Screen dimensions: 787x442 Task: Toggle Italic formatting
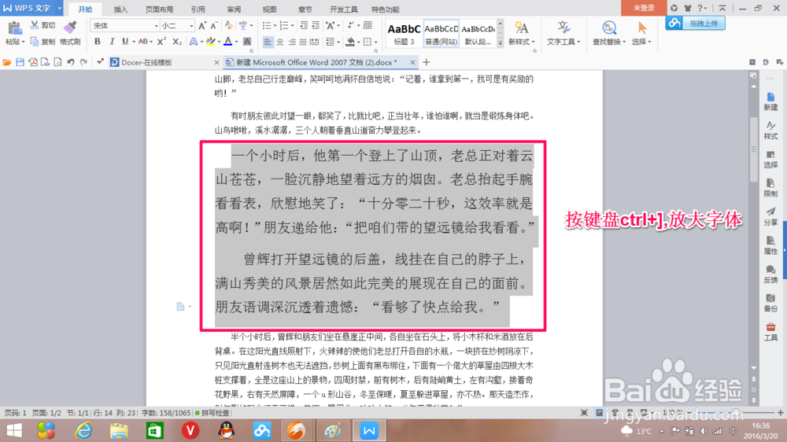(112, 42)
